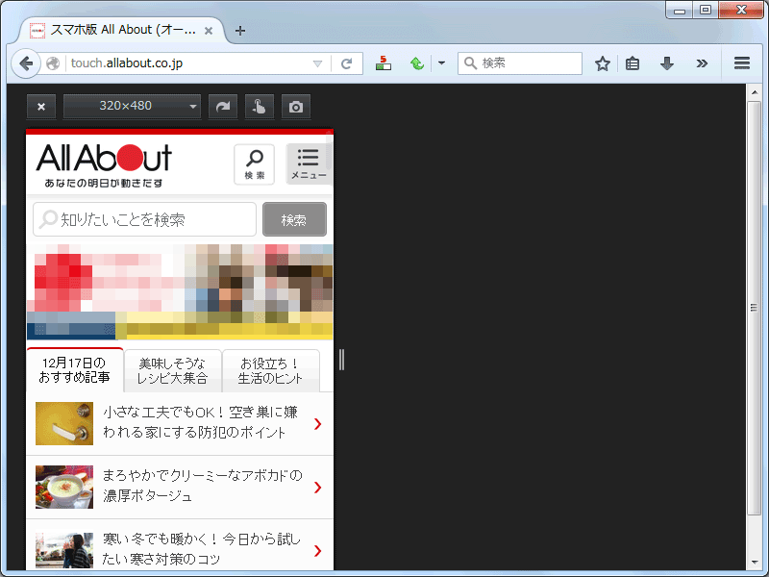Rotate the viewport orientation
769x577 pixels.
tap(222, 107)
